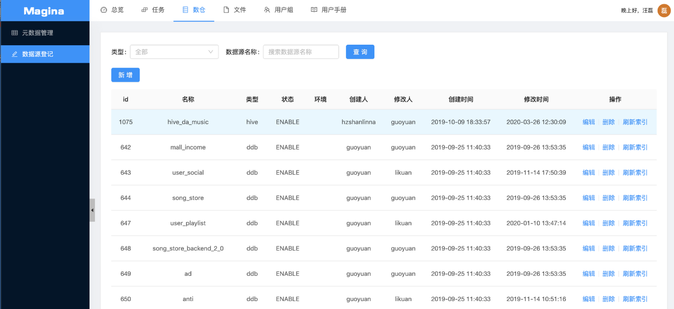Click the file icon beside 文件
Viewport: 674px width, 309px height.
226,10
